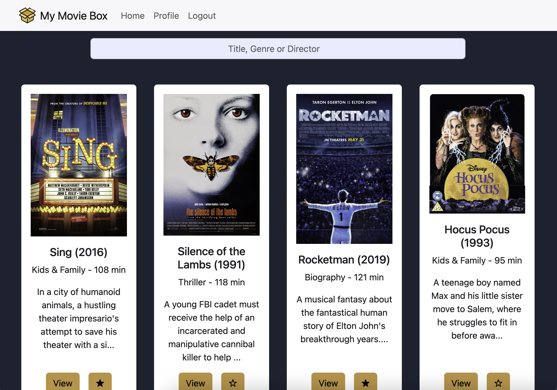
Task: Click Logout in the navbar
Action: [x=202, y=16]
